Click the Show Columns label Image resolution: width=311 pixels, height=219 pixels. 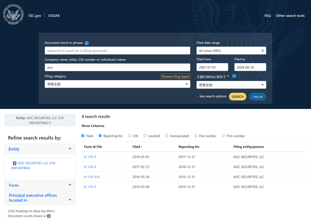click(x=93, y=126)
